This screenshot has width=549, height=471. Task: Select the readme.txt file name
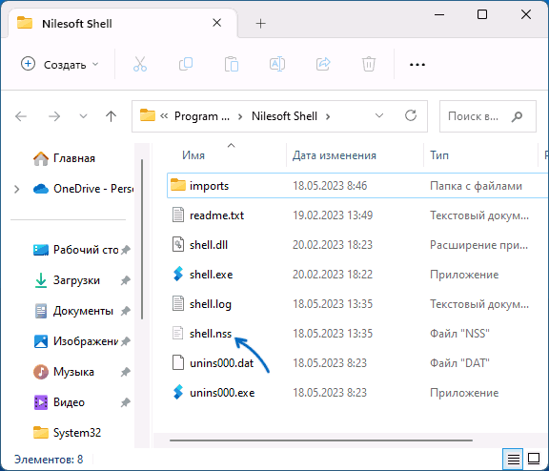(x=216, y=215)
